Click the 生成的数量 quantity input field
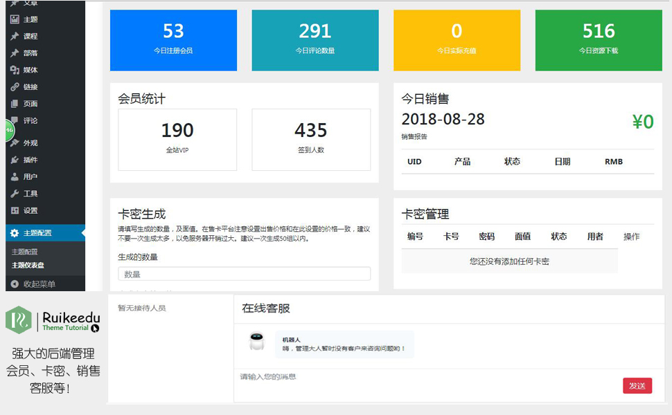This screenshot has width=672, height=415. [244, 274]
